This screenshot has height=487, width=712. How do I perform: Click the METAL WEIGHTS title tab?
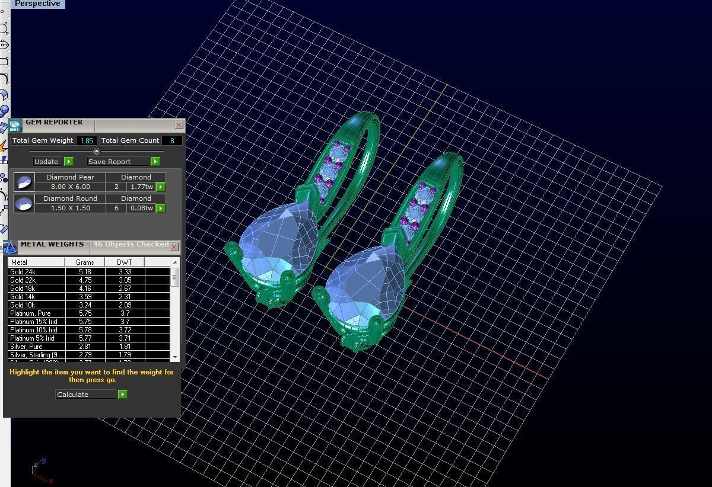[x=52, y=244]
